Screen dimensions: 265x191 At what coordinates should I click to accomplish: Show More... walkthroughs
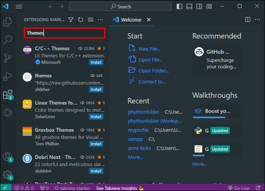199,164
